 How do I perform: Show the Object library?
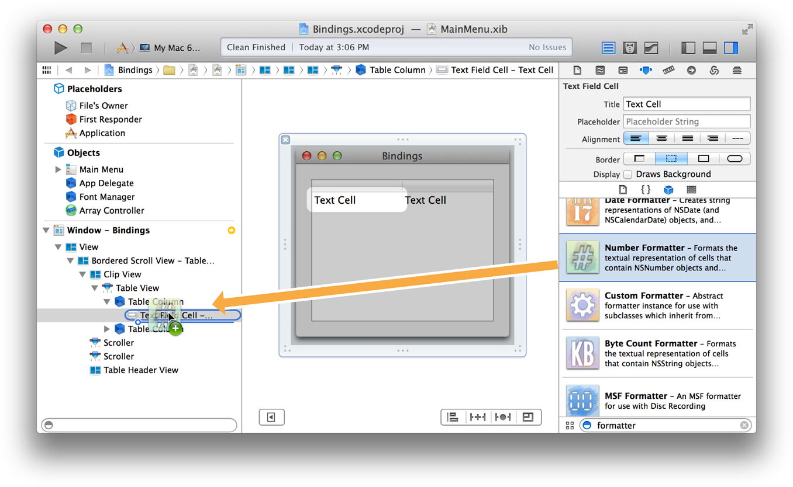click(x=668, y=190)
